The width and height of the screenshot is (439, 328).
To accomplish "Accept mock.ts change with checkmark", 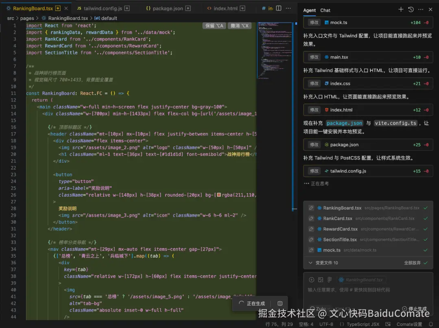I will 426,250.
